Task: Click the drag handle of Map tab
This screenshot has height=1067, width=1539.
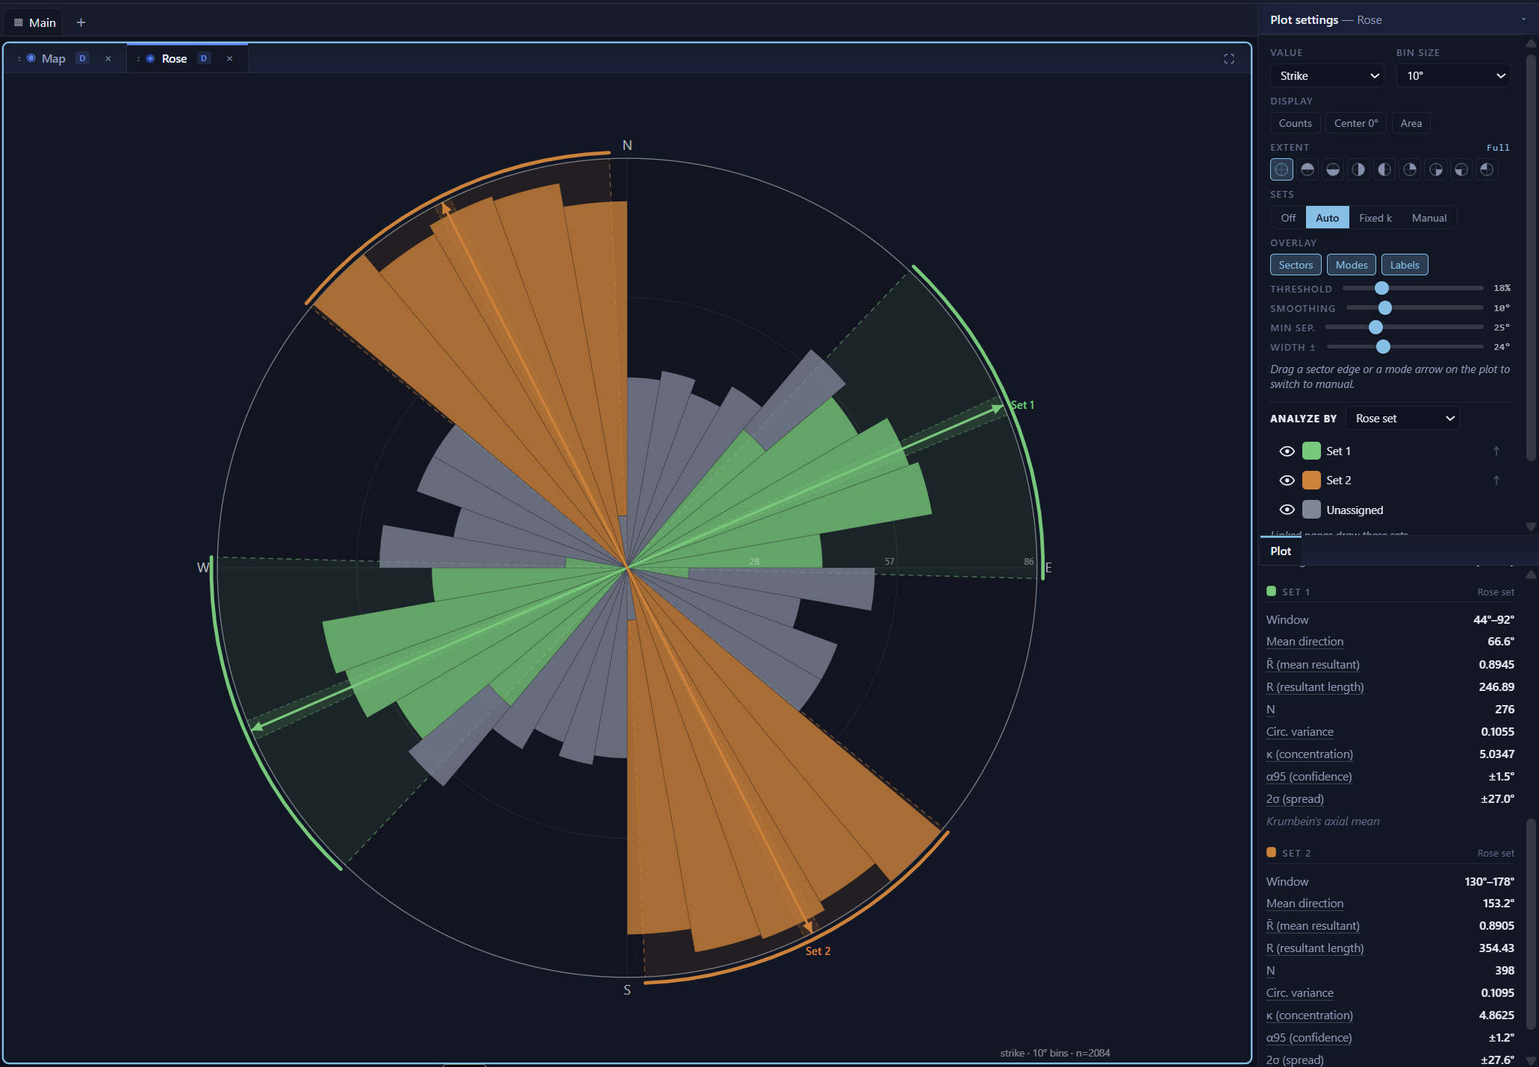Action: pyautogui.click(x=19, y=58)
